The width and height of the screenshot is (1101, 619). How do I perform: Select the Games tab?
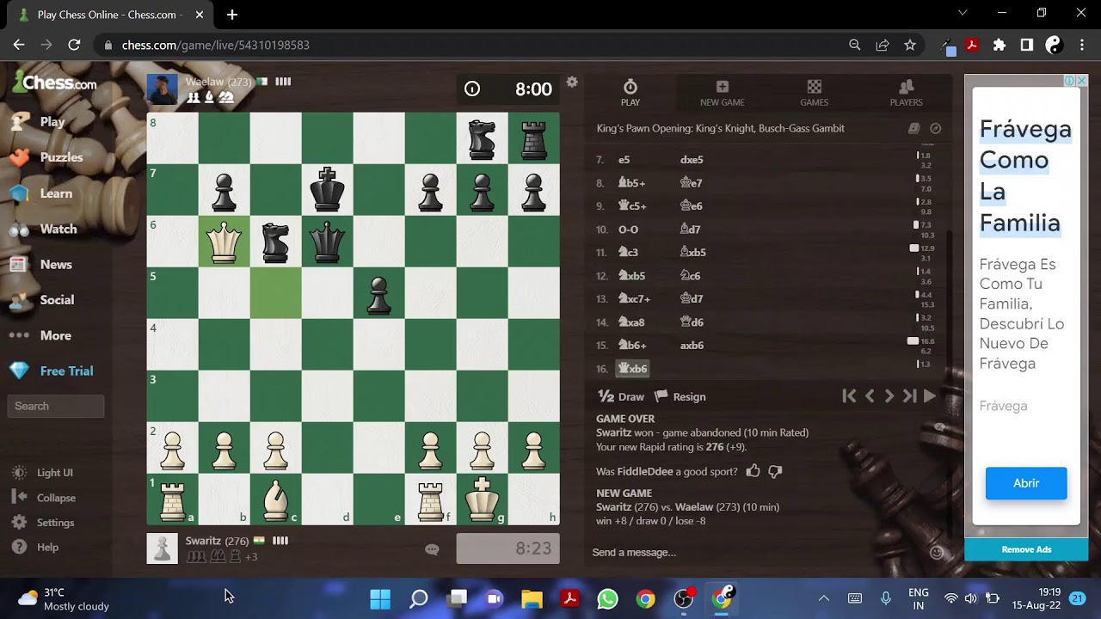point(815,93)
